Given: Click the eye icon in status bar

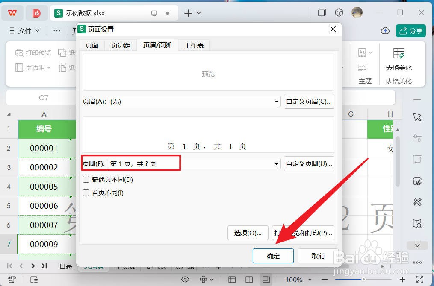Looking at the screenshot, I should tap(185, 280).
